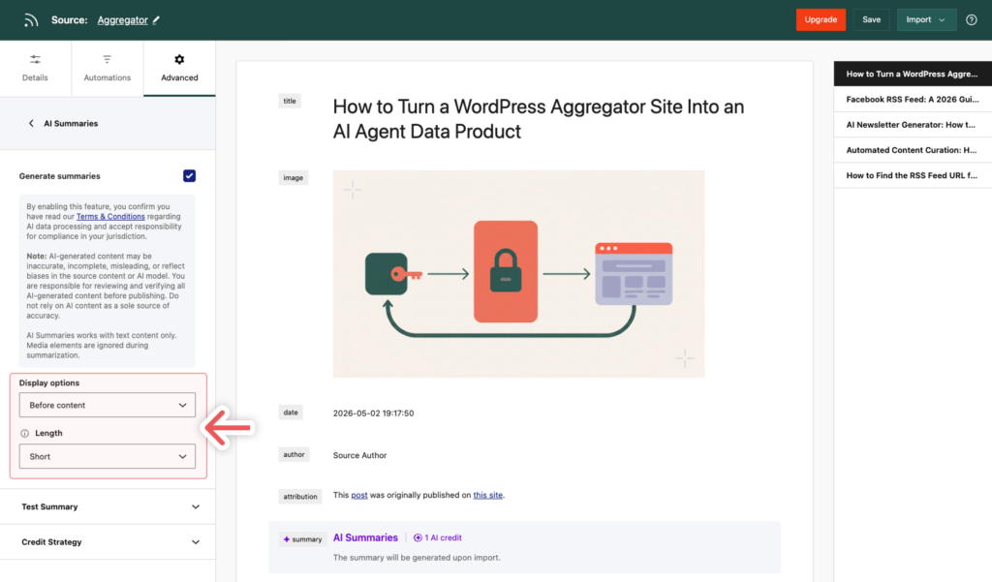Open help via the question mark icon
This screenshot has height=582, width=992.
point(971,19)
